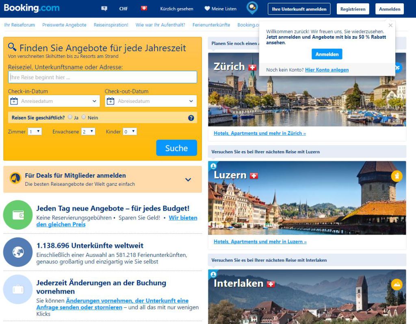Select Ja for business travel
416x324 pixels.
70,117
